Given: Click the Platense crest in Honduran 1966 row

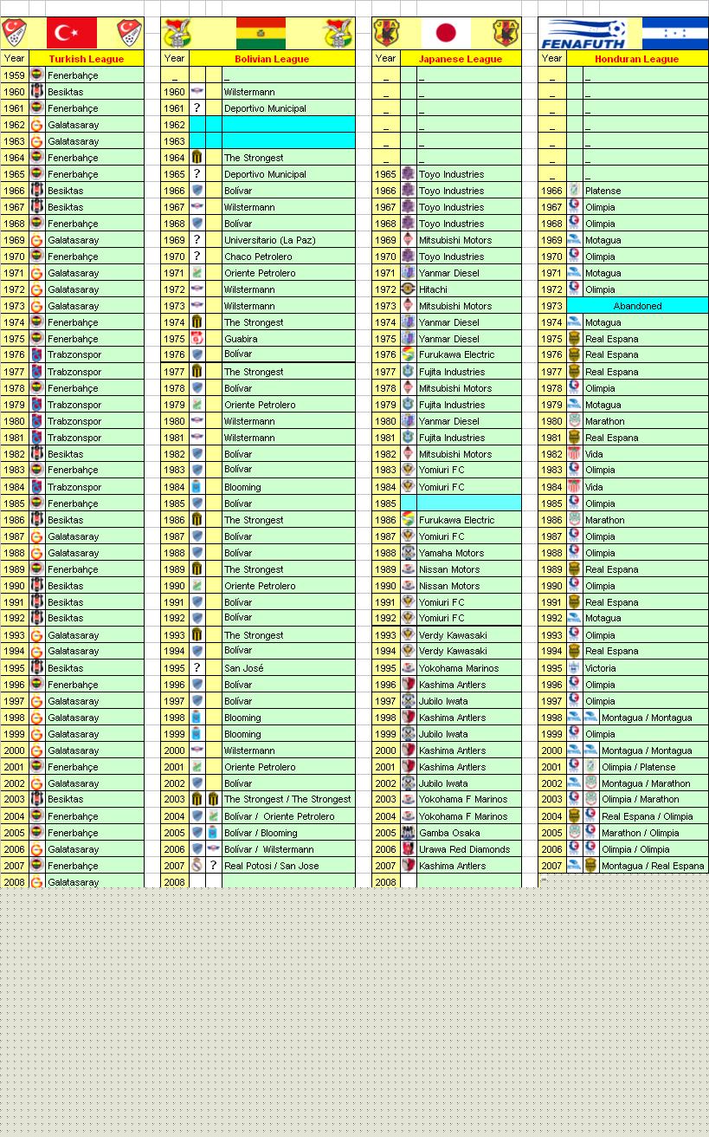Looking at the screenshot, I should (x=575, y=191).
